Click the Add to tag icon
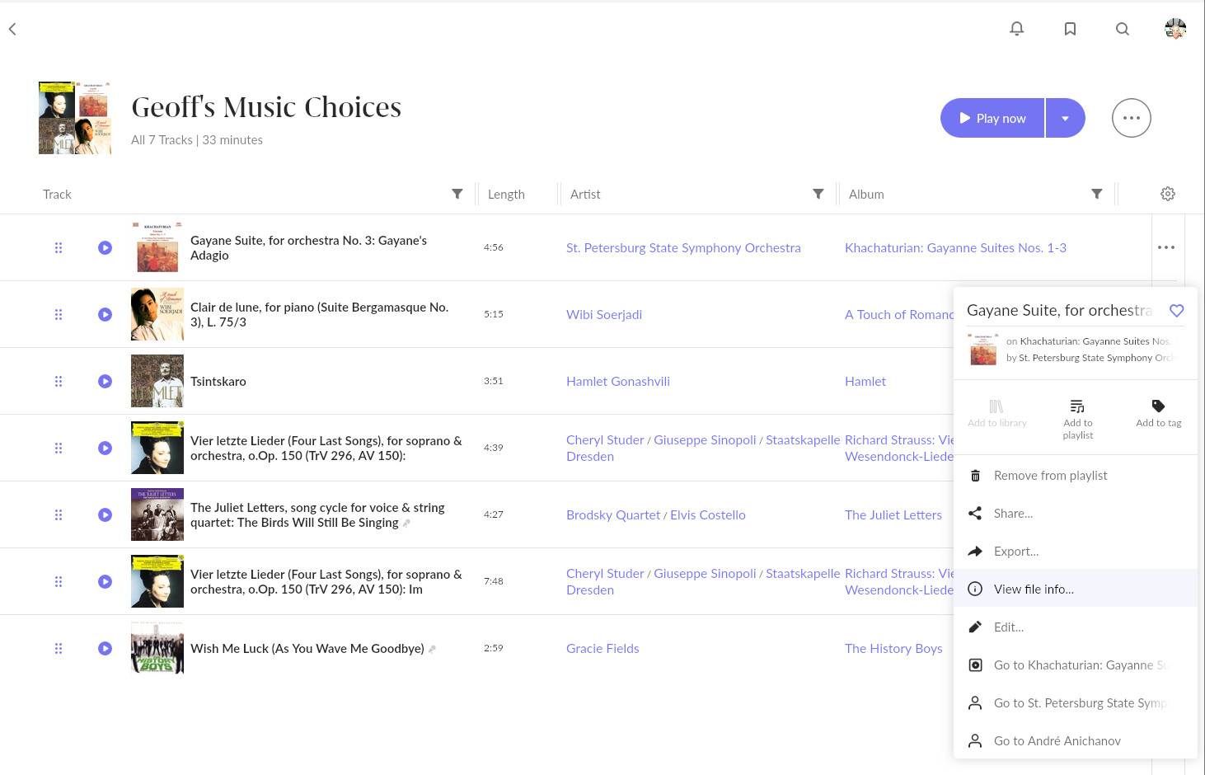Viewport: 1205px width, 775px height. click(1158, 406)
